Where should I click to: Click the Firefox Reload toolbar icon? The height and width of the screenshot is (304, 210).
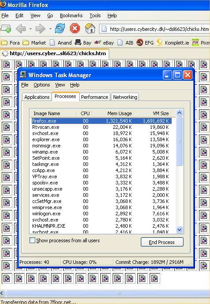point(60,29)
